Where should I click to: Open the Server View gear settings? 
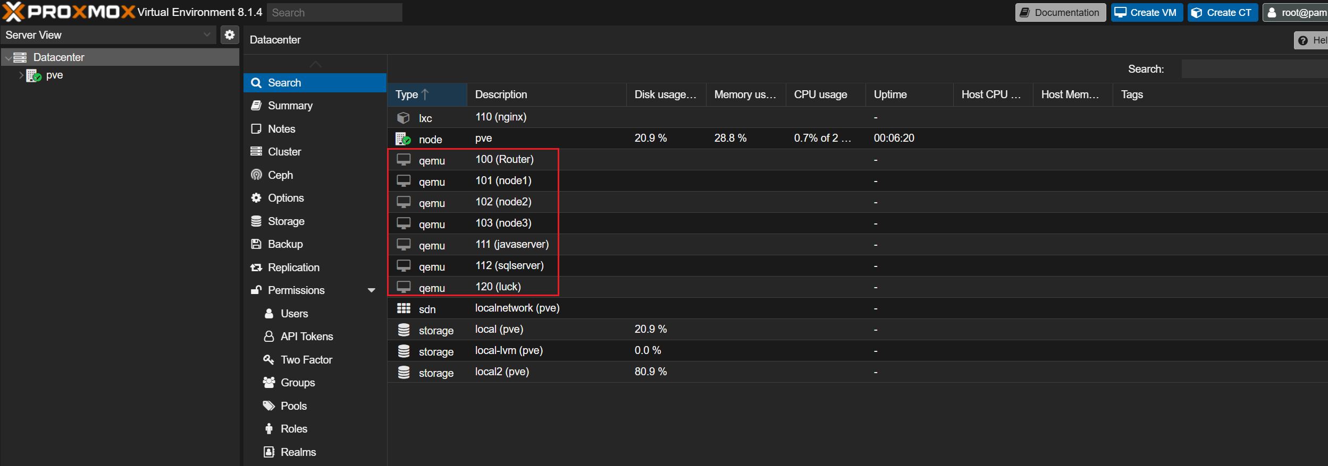pyautogui.click(x=229, y=35)
